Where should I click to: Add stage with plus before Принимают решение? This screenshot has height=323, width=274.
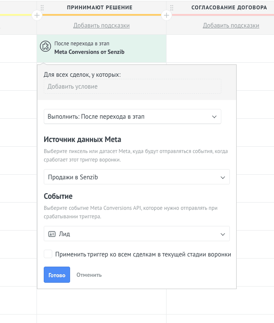tap(37, 15)
